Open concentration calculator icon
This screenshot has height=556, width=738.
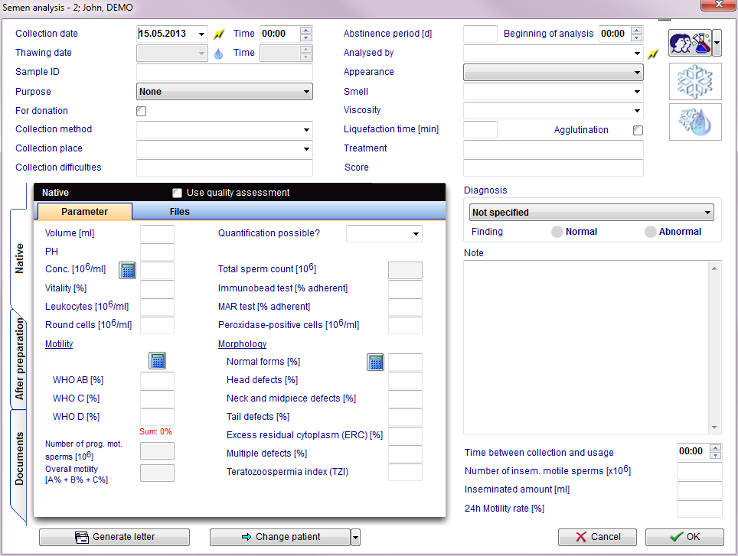tap(128, 270)
